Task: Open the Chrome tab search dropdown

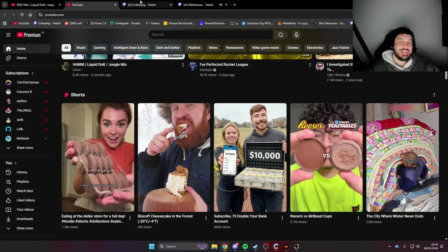Action: (5, 5)
